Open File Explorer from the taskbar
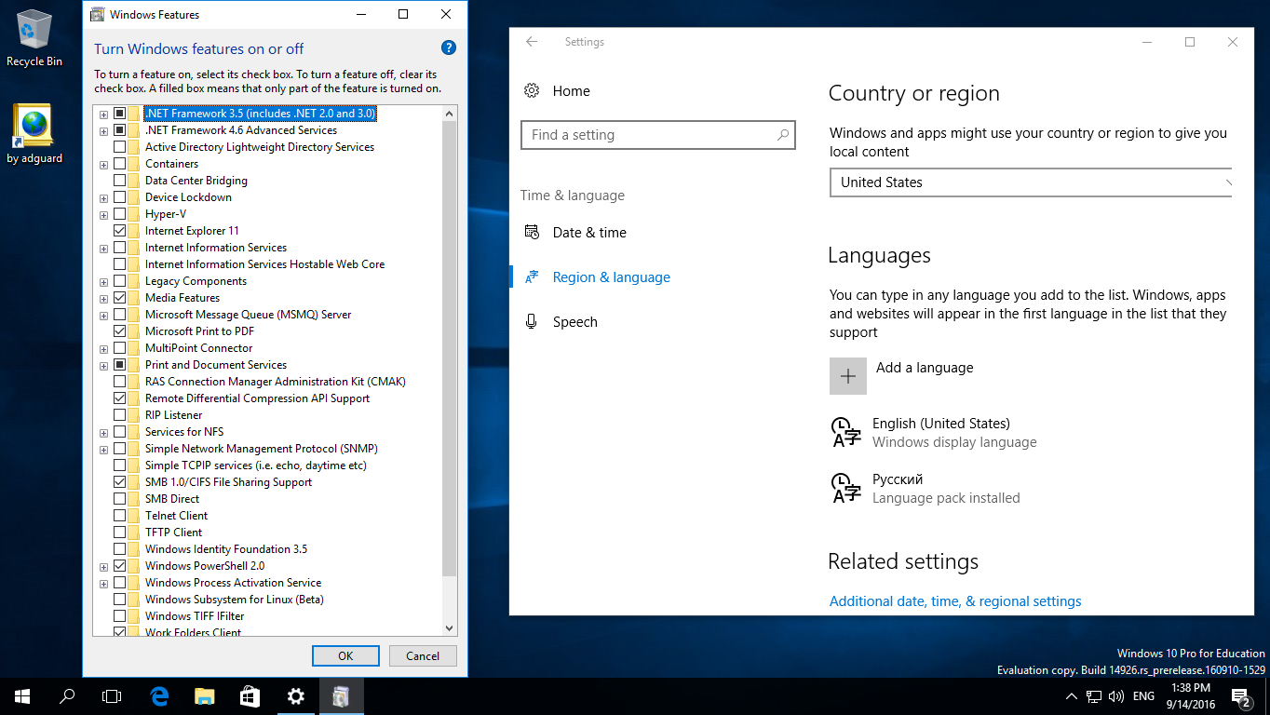 tap(205, 695)
